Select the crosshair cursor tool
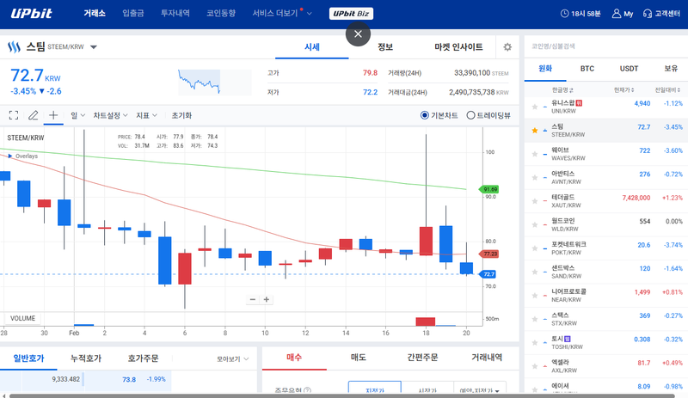The image size is (688, 398). pos(53,114)
